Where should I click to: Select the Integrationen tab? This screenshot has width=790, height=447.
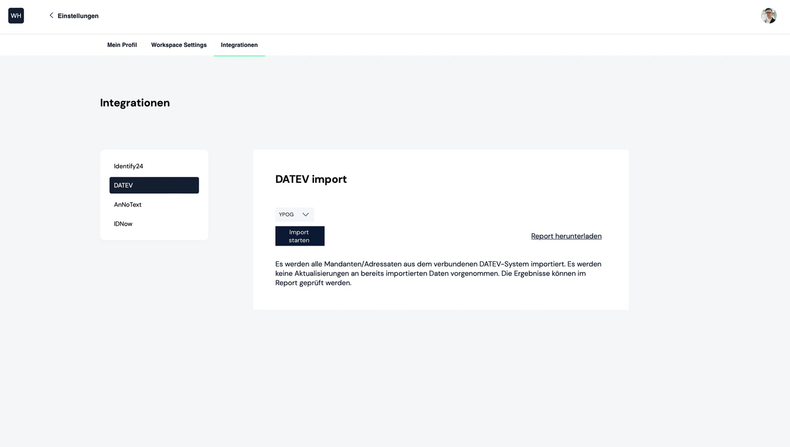click(x=239, y=45)
